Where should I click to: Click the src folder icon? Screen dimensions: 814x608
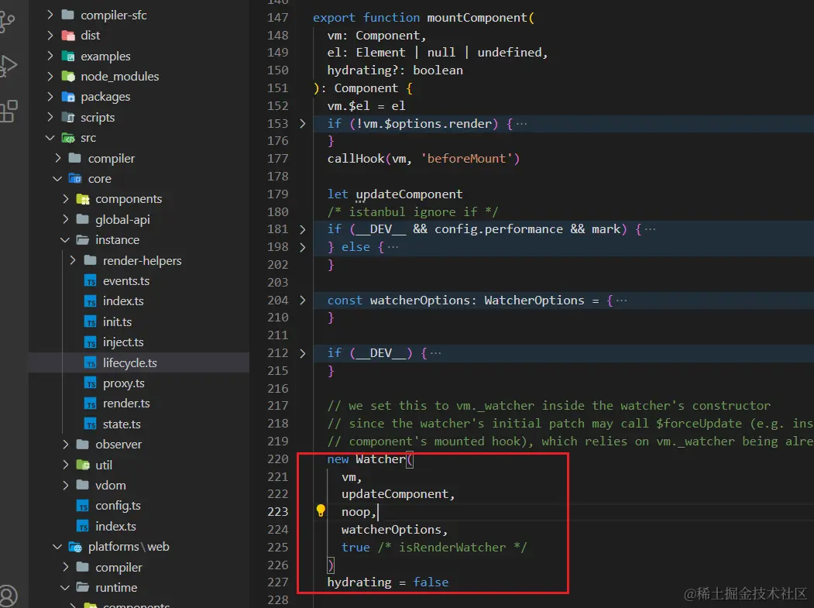pos(68,138)
